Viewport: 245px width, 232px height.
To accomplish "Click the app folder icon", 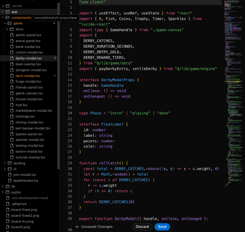I will [8, 12].
